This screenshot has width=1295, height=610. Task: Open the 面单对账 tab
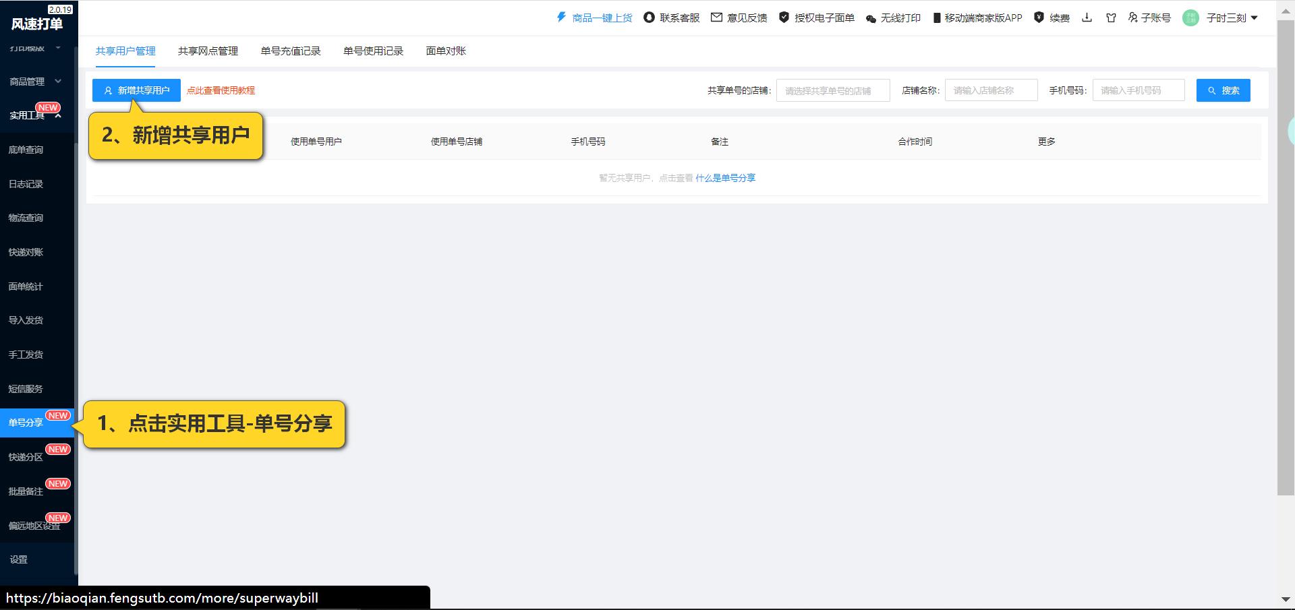(444, 51)
